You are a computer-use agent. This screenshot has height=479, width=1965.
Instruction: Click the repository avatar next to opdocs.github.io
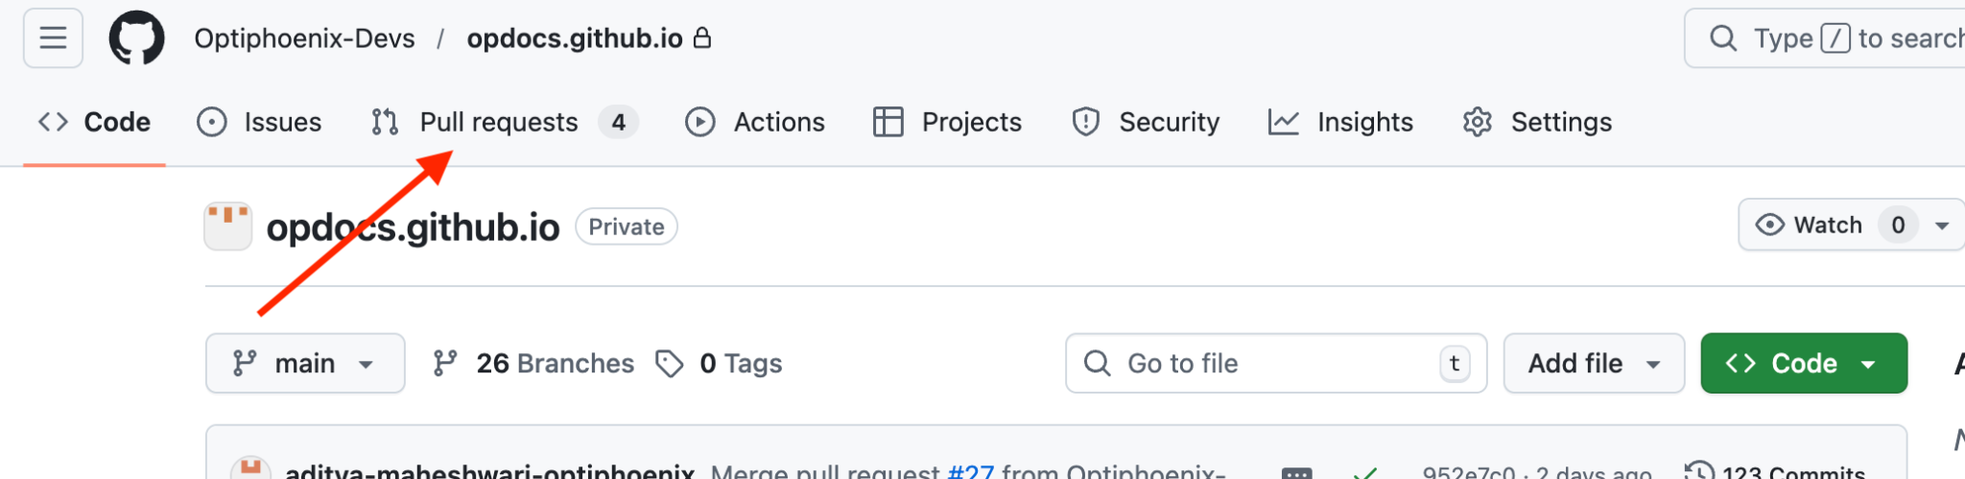(x=228, y=227)
